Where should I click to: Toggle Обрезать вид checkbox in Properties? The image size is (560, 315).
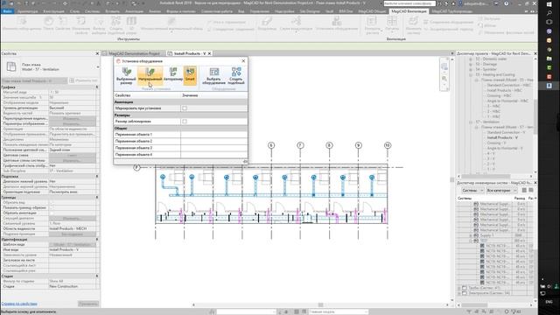coord(51,202)
